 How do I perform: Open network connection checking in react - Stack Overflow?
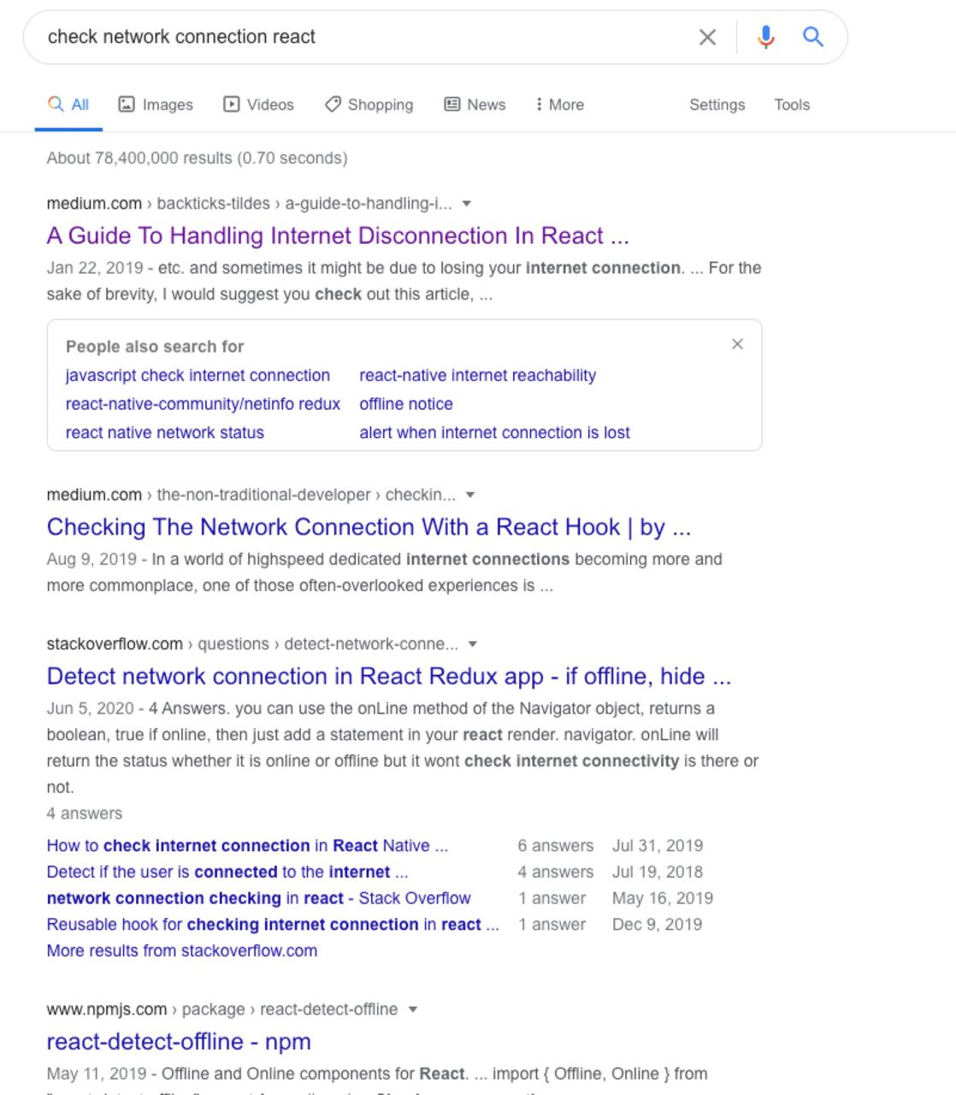click(x=258, y=898)
